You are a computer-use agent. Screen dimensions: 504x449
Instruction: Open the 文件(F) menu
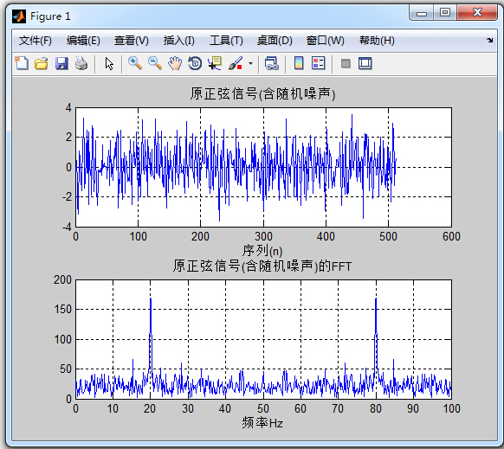tap(35, 41)
